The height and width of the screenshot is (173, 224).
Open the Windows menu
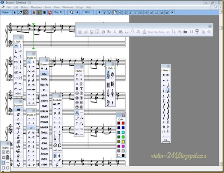[x=68, y=7]
